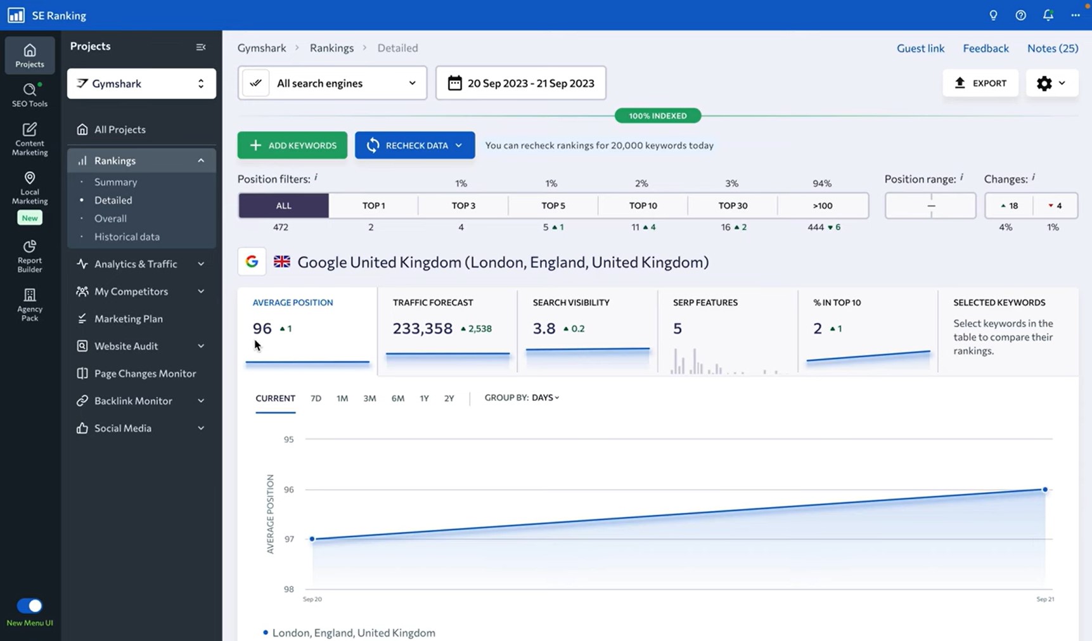
Task: Open Notes (25) link
Action: (1053, 48)
